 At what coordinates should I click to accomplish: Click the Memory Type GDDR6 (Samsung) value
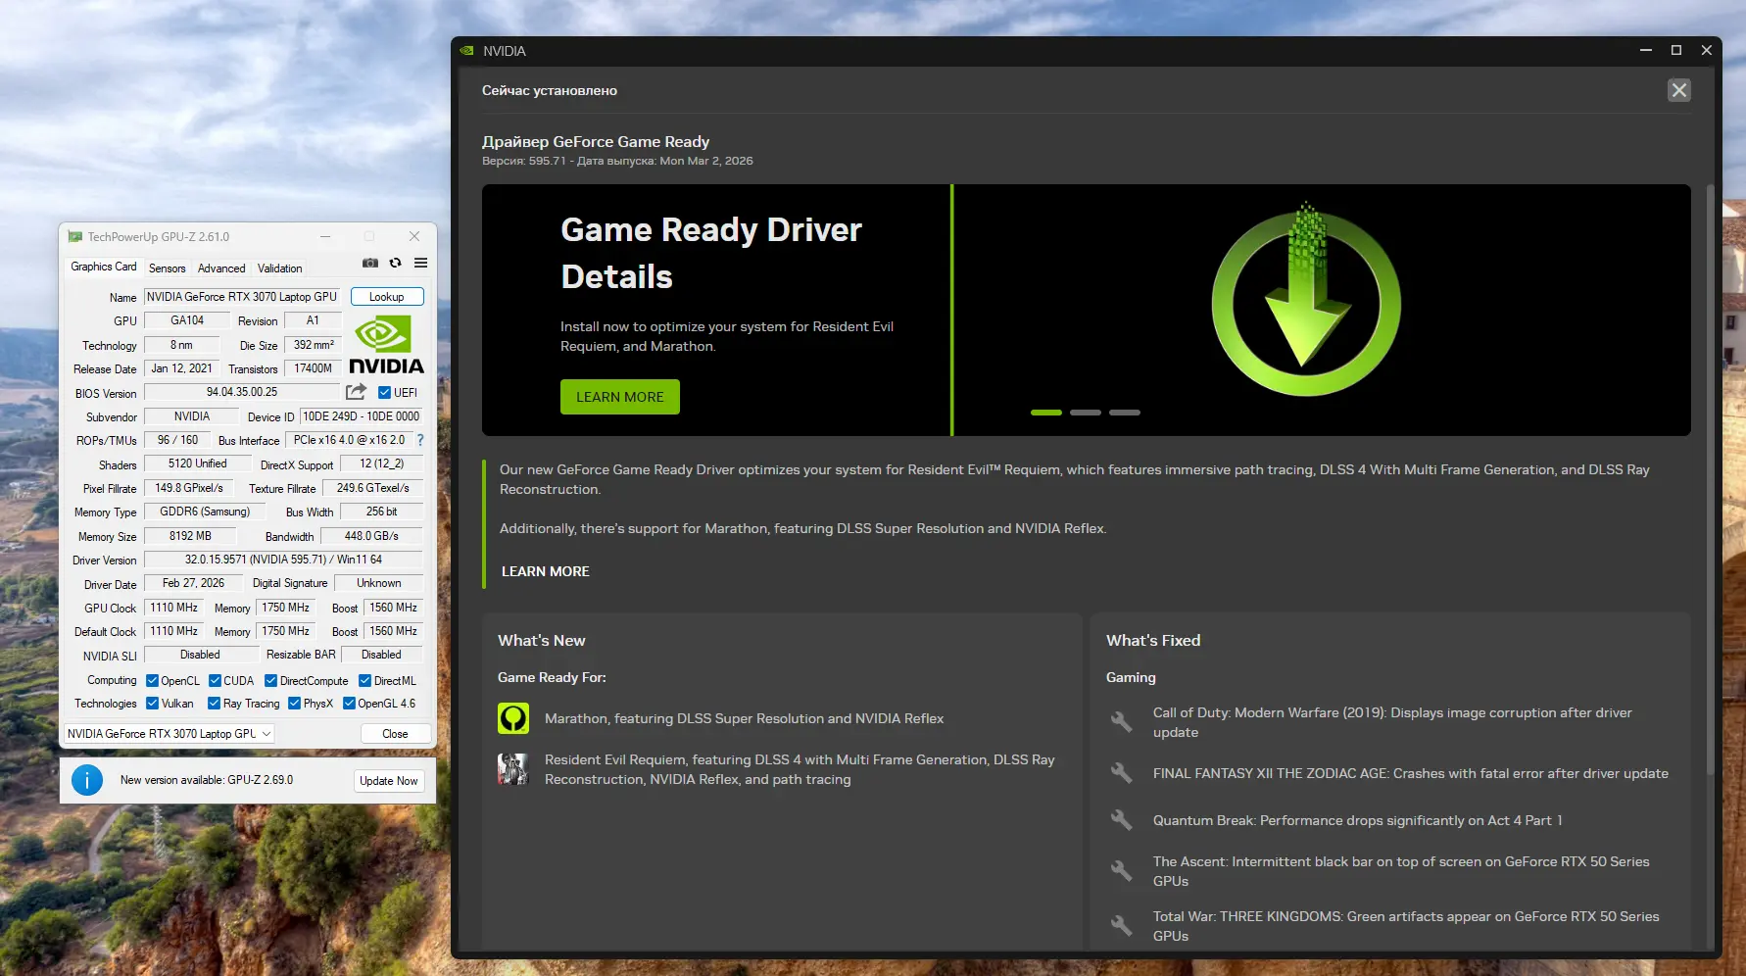coord(205,512)
